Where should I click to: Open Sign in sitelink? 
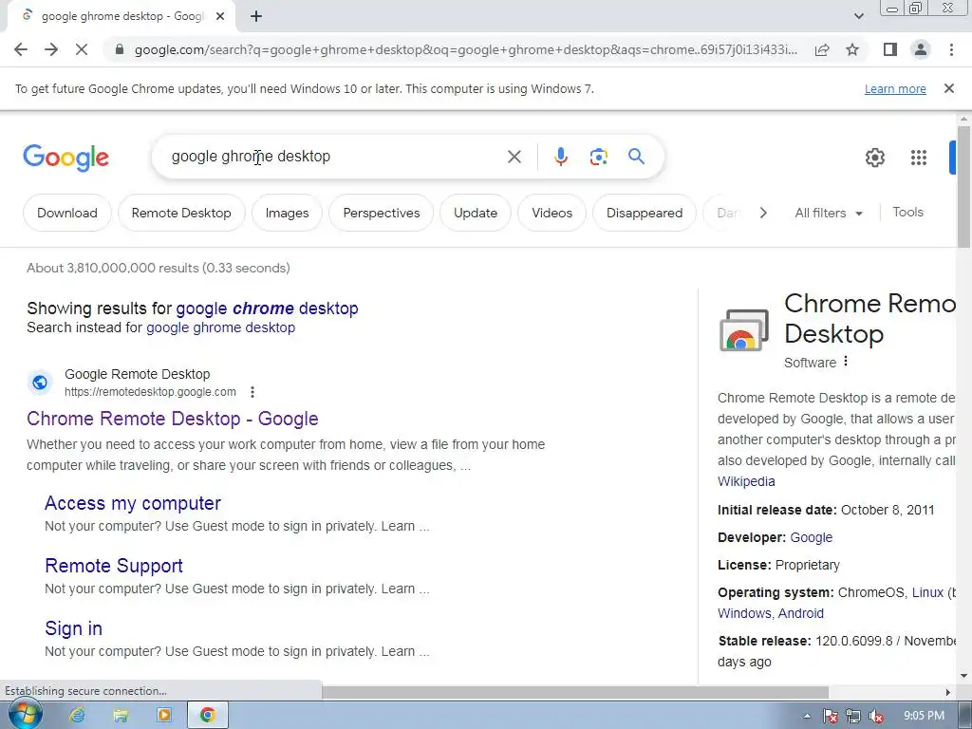[73, 628]
